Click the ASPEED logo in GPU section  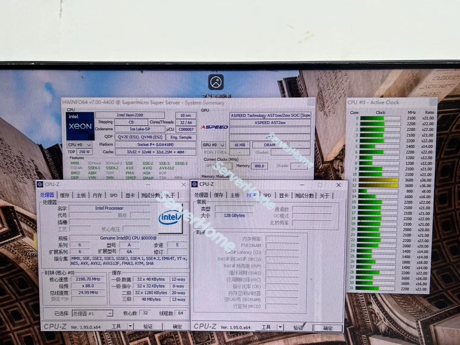point(214,127)
